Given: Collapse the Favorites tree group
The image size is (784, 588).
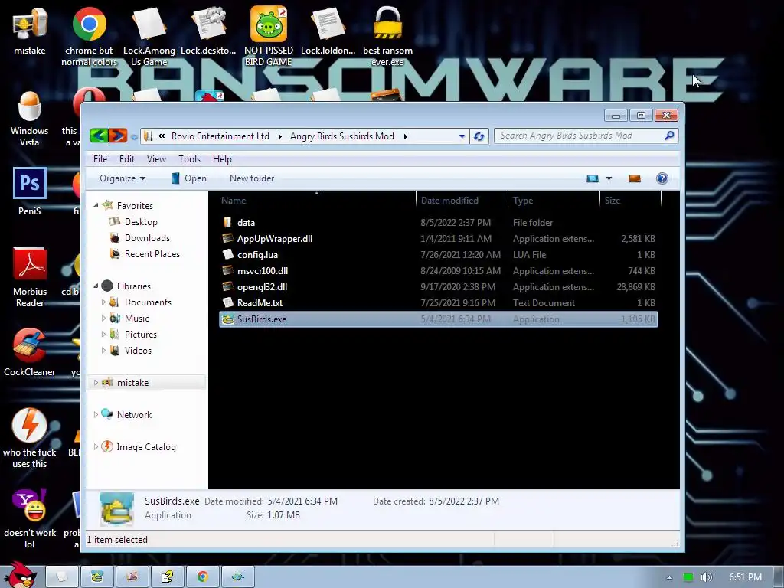Looking at the screenshot, I should [96, 205].
